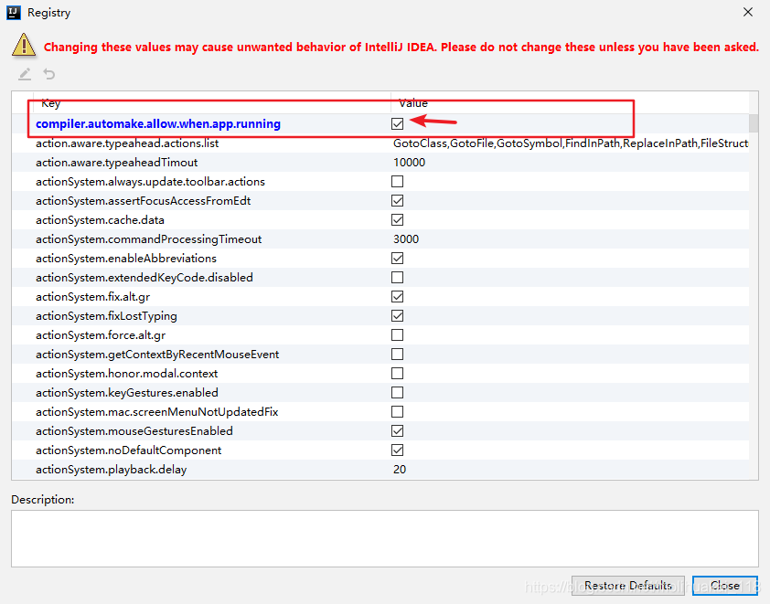Toggle actionSystem.enableAbbreviations checkbox
The image size is (770, 604).
(x=397, y=258)
